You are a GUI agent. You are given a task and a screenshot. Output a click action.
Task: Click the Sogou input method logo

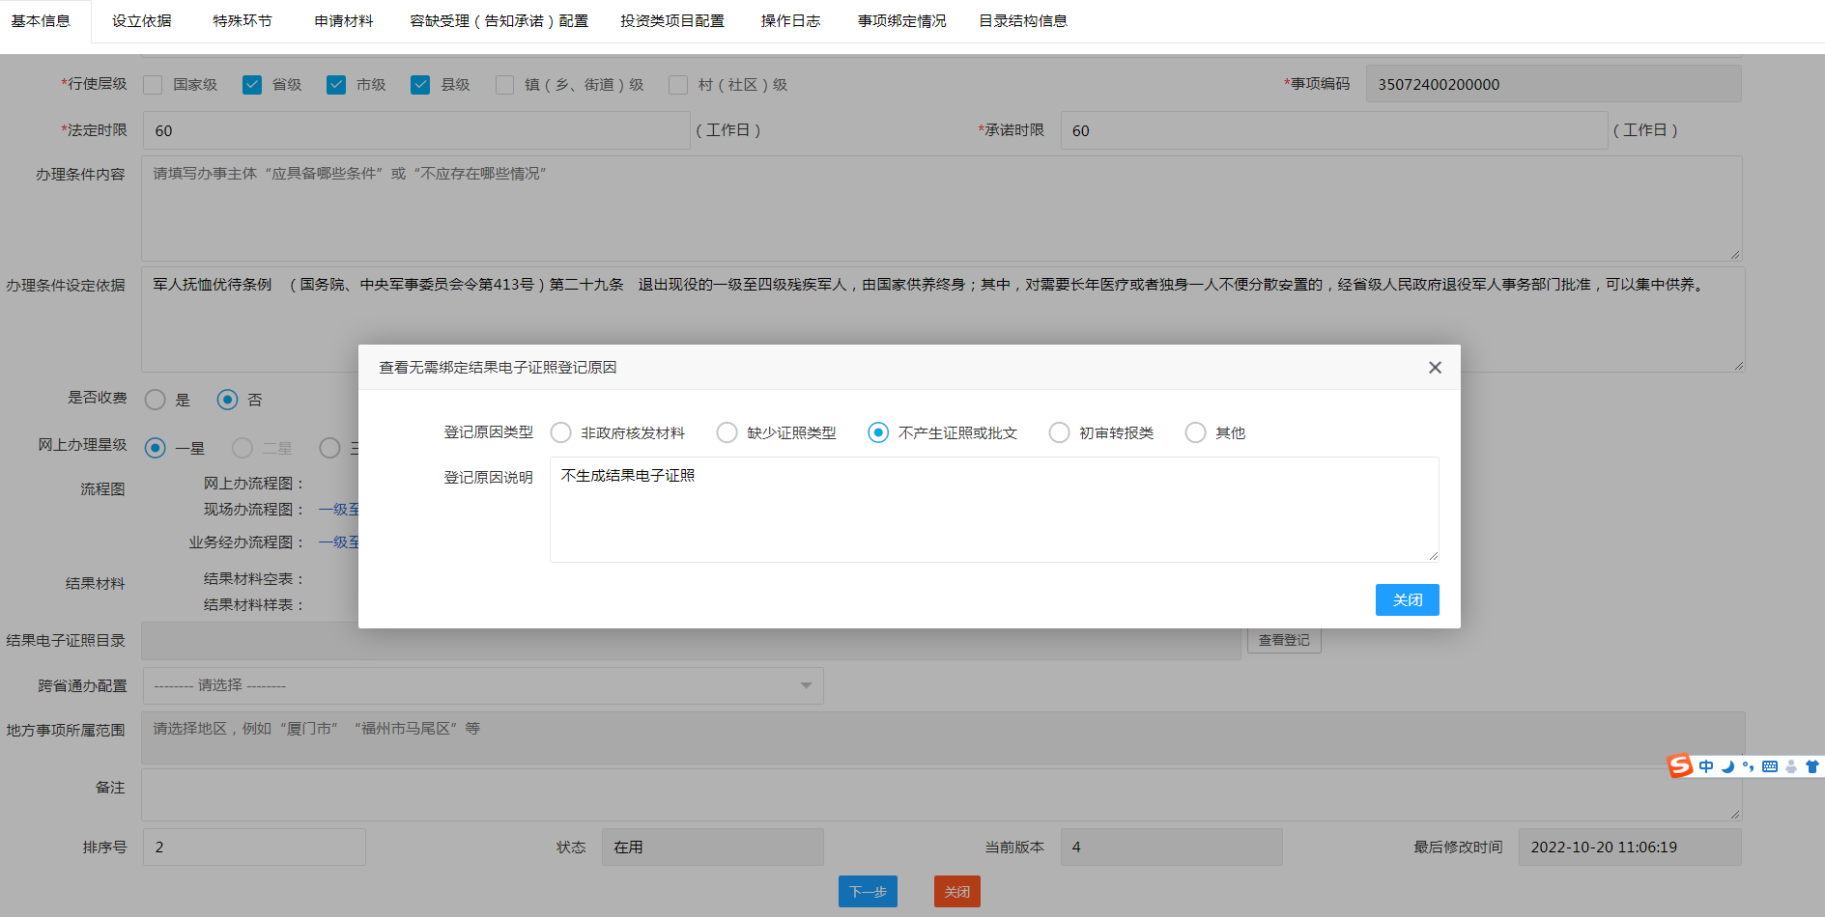click(1680, 766)
